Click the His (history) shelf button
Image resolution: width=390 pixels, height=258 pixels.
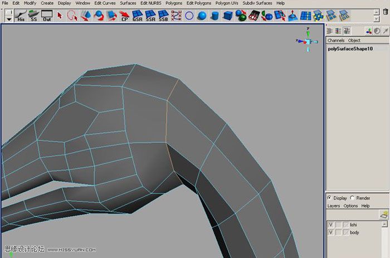pyautogui.click(x=21, y=16)
